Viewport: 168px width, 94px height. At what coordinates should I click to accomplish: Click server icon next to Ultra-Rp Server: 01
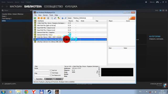(35, 42)
